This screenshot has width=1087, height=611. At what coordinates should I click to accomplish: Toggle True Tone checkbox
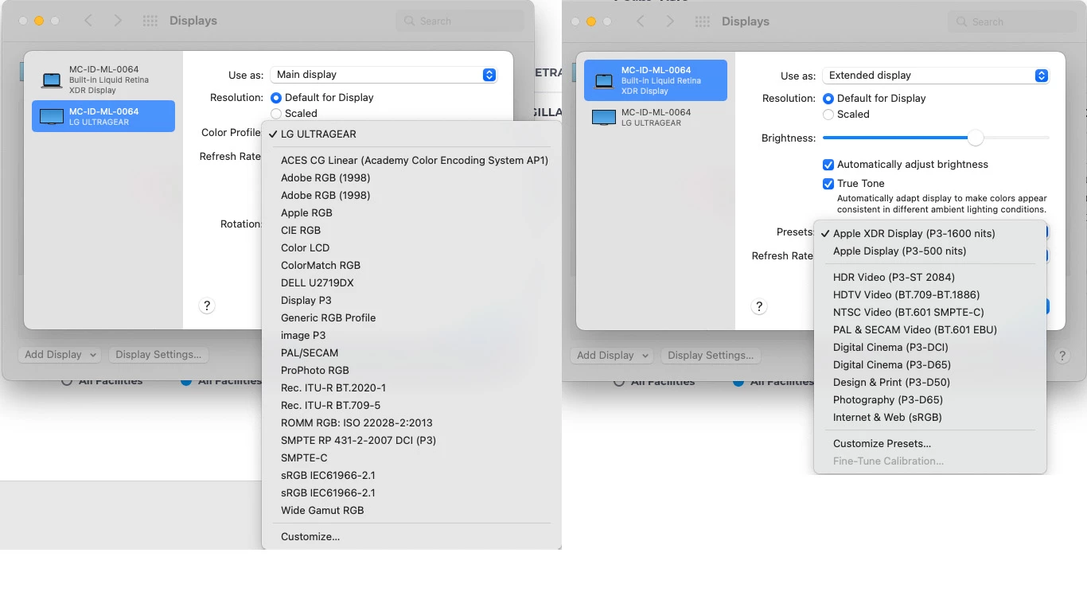click(x=828, y=184)
